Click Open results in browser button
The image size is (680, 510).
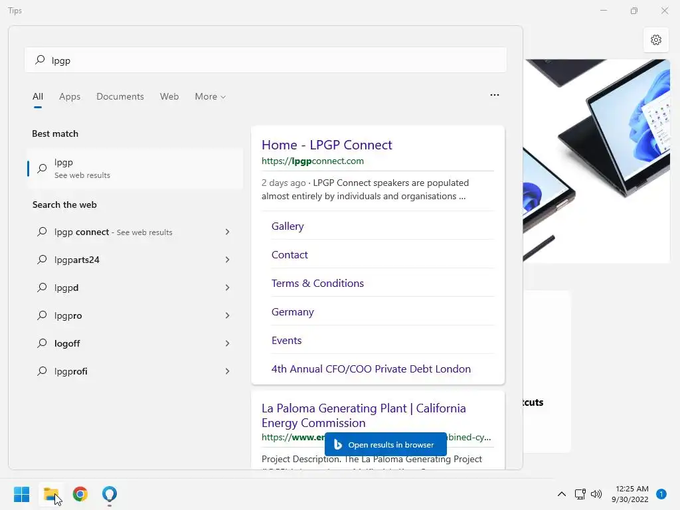tap(386, 444)
